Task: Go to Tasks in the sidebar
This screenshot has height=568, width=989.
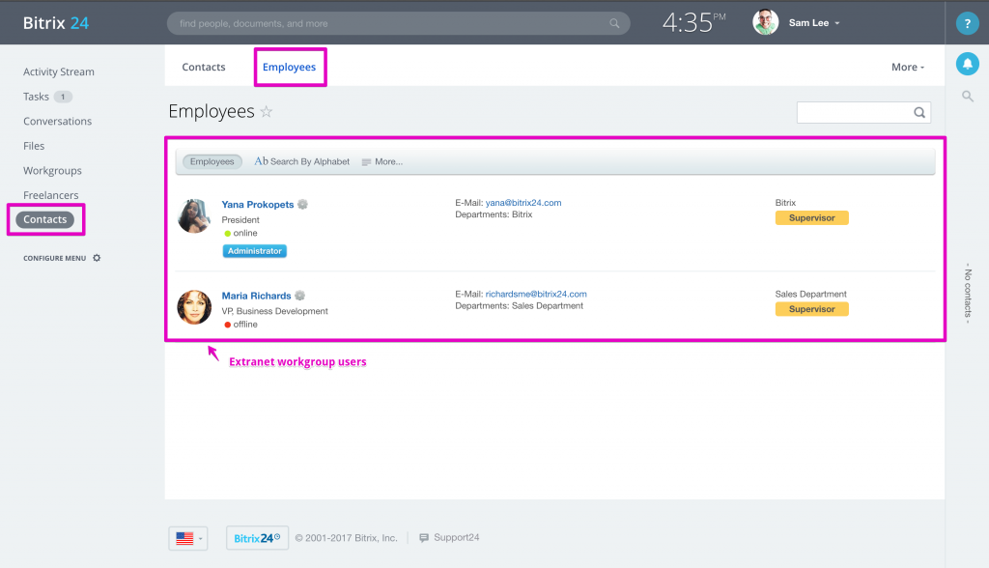Action: coord(36,97)
